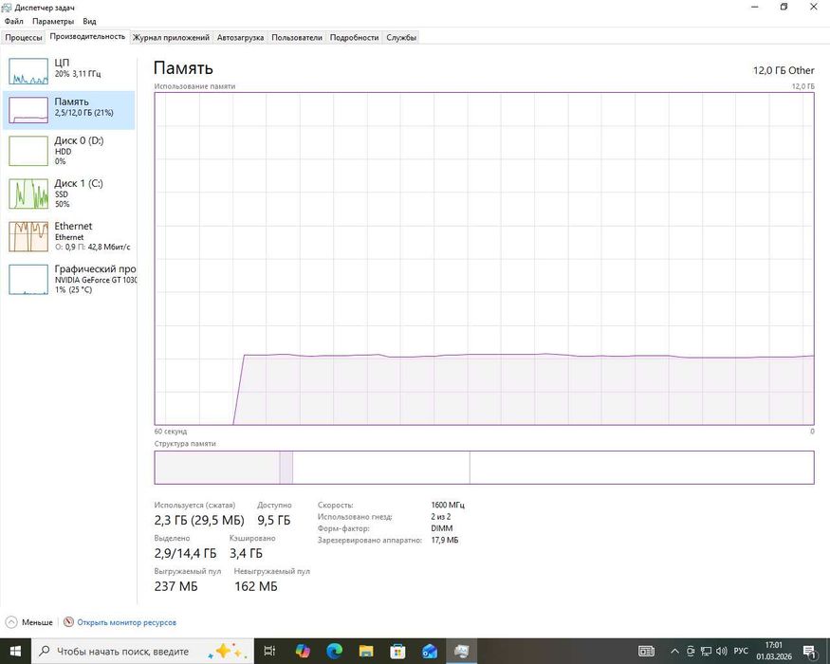The height and width of the screenshot is (664, 830).
Task: Click the 2,3 ГБ (29,5 МБ) value
Action: 199,521
